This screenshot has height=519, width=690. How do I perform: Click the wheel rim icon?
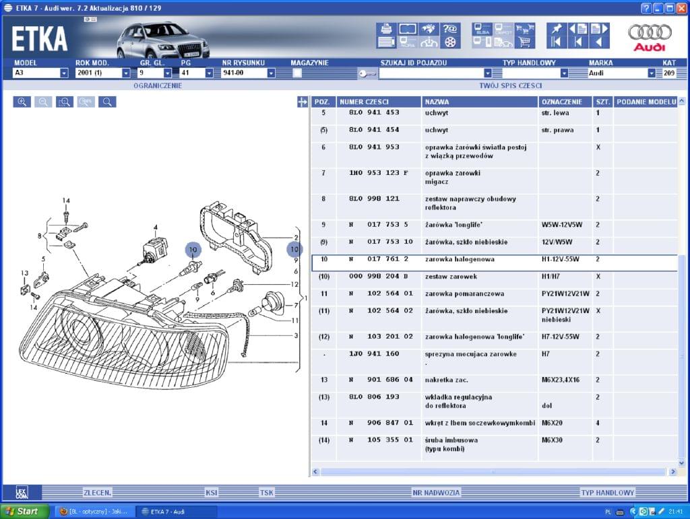pos(450,42)
